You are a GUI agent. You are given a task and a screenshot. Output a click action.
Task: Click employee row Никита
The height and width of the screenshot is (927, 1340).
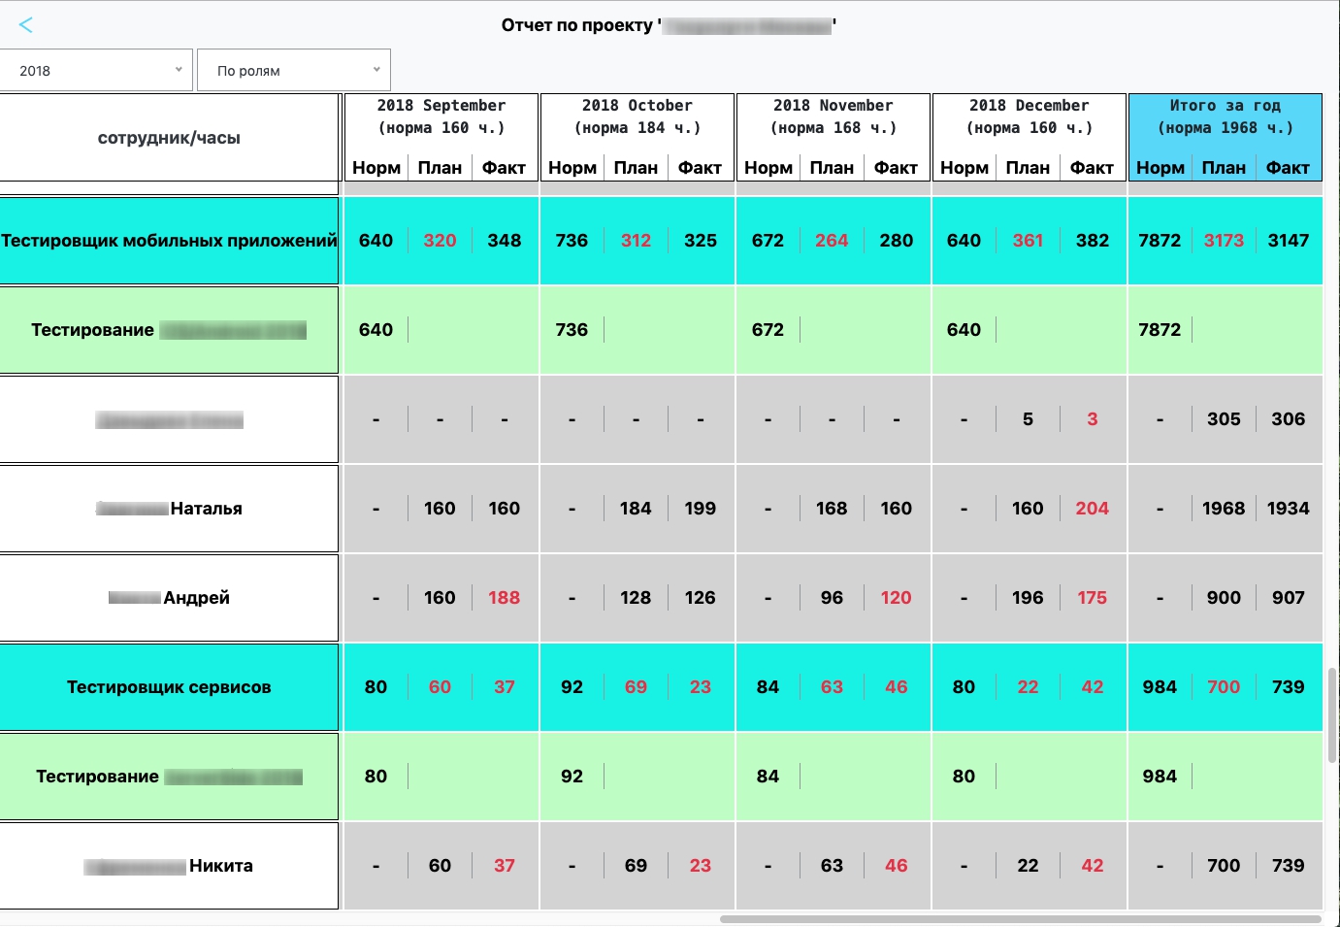169,866
